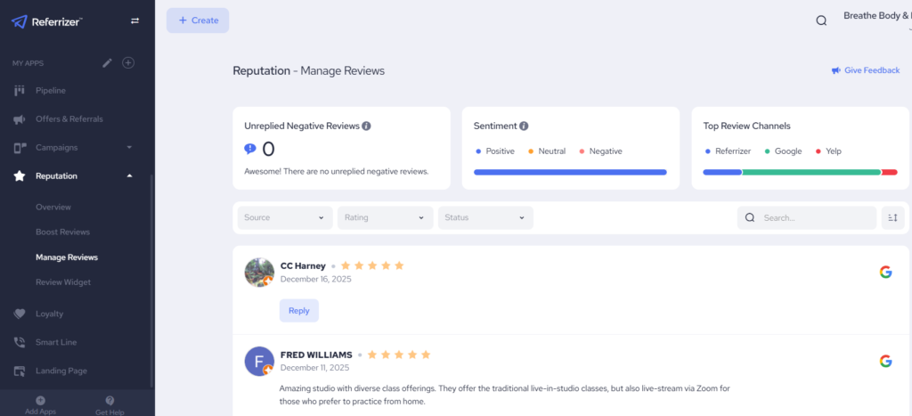Viewport: 912px width, 416px height.
Task: Click the pencil edit apps icon
Action: point(108,62)
